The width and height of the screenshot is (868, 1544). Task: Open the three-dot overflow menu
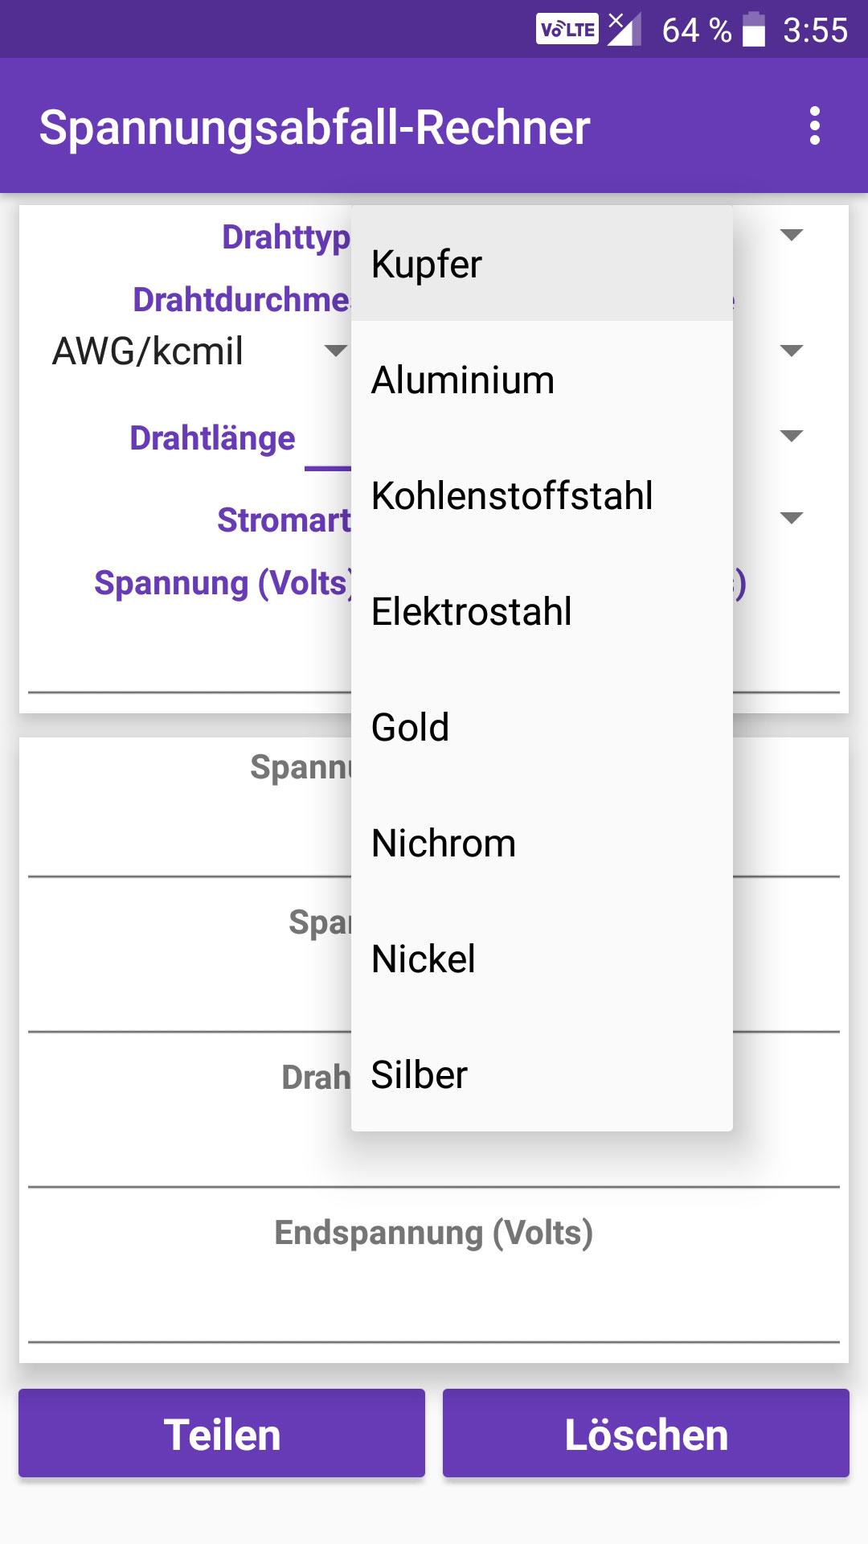pos(815,126)
